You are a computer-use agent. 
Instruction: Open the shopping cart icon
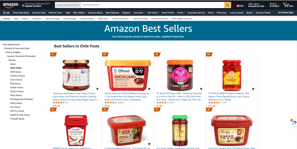[x=288, y=5]
